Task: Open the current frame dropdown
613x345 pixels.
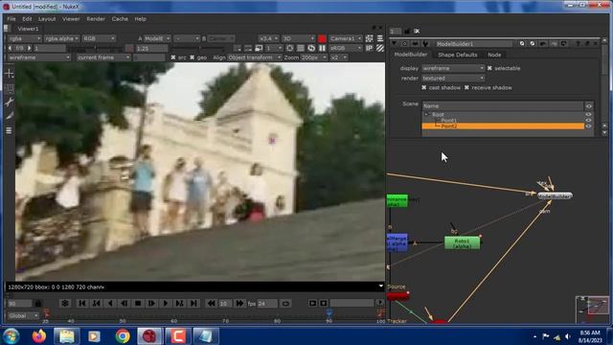Action: coord(103,57)
